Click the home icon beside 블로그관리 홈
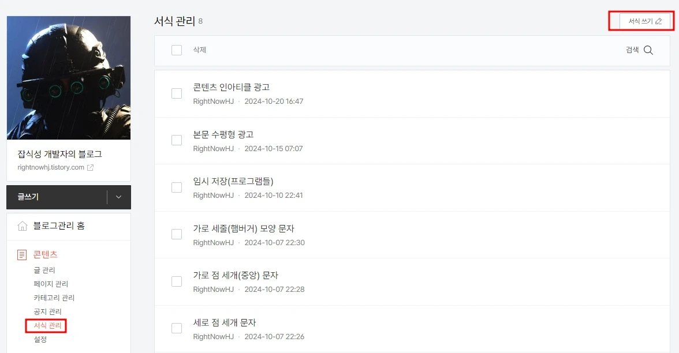Viewport: 679px width, 353px height. click(x=21, y=225)
